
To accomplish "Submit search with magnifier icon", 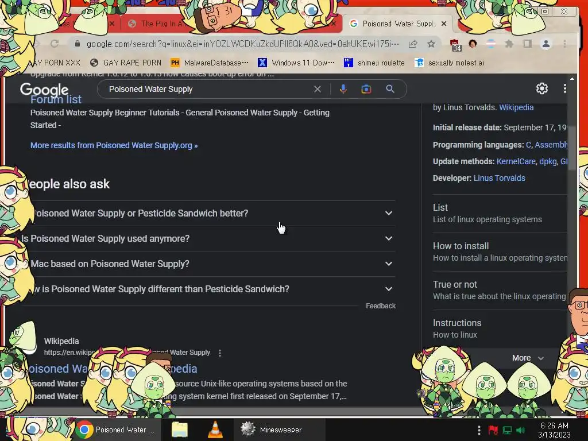I will point(390,89).
